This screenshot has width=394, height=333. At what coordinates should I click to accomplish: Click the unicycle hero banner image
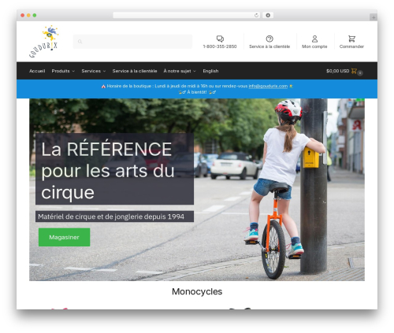197,190
